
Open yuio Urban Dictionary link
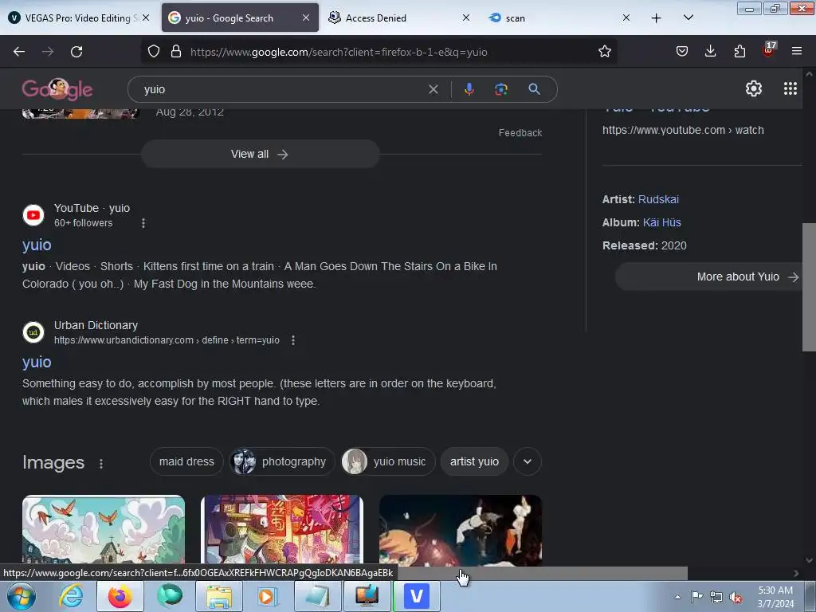click(37, 363)
